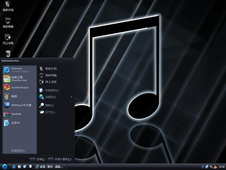Click the Start orb on the taskbar
Image resolution: width=226 pixels, height=170 pixels.
tap(5, 166)
